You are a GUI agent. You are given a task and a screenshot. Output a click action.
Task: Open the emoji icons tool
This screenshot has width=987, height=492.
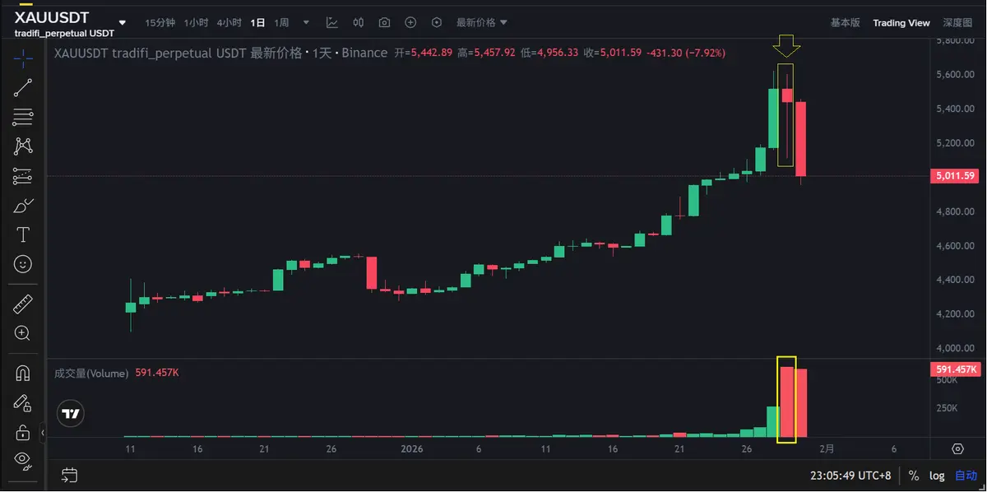click(23, 264)
